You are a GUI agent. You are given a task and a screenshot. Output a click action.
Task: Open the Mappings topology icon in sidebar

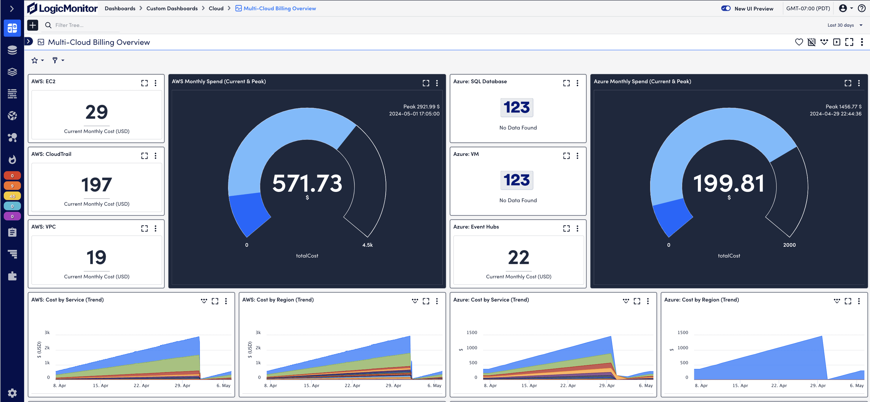coord(12,138)
